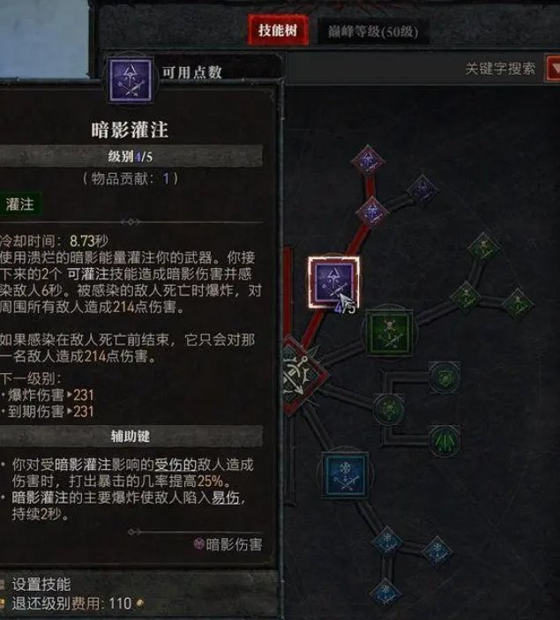Select the highlighted Shadow Imbuement skill node
Screen dimensions: 560x620
click(x=333, y=281)
